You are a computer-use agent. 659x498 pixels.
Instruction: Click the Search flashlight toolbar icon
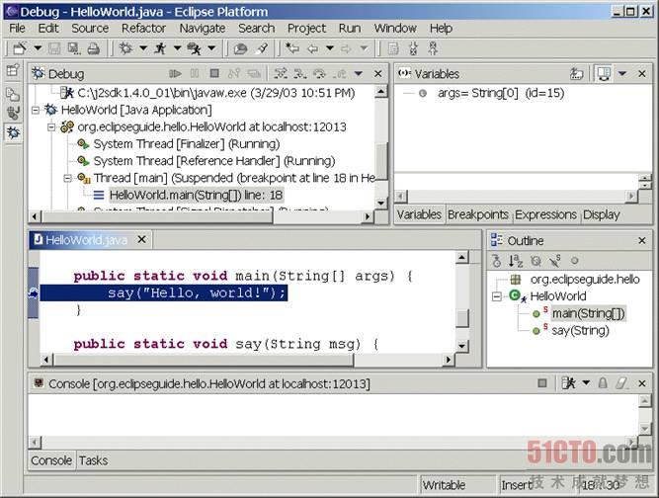(x=262, y=48)
